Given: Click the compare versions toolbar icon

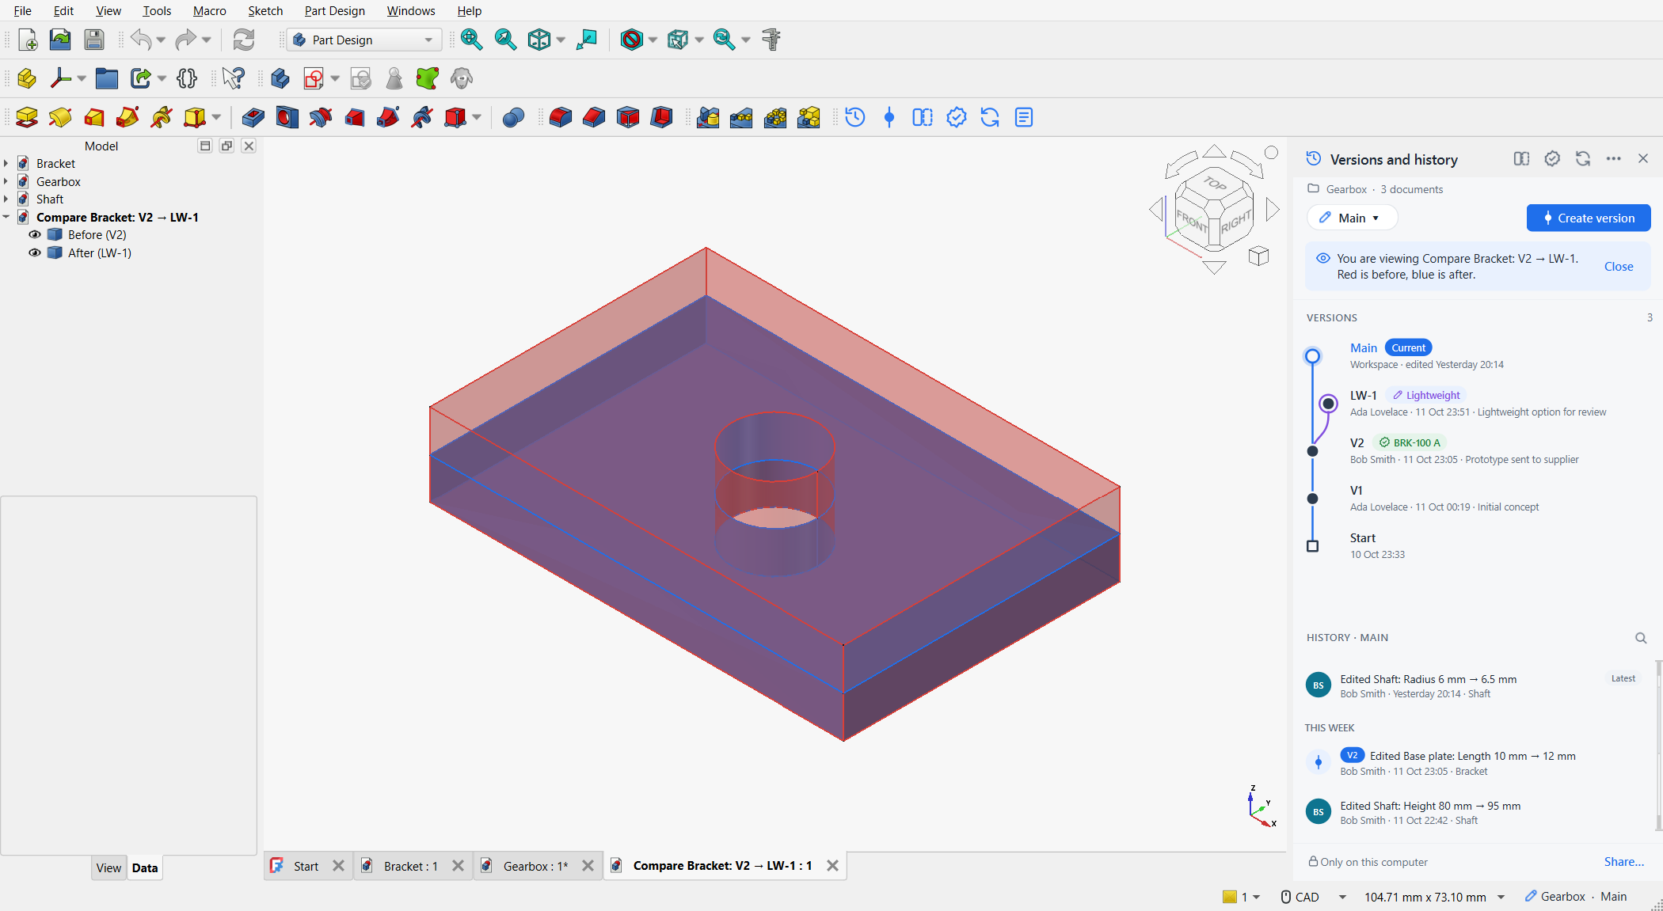Looking at the screenshot, I should pos(923,117).
